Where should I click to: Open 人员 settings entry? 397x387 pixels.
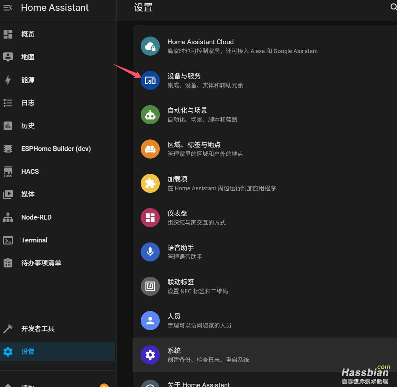point(265,321)
